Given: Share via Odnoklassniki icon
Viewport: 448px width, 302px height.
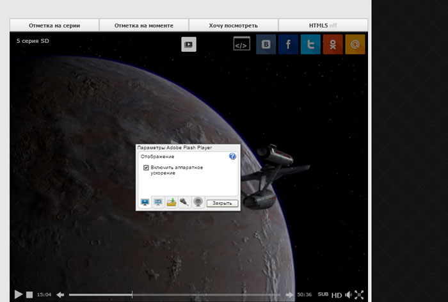Looking at the screenshot, I should click(x=333, y=44).
